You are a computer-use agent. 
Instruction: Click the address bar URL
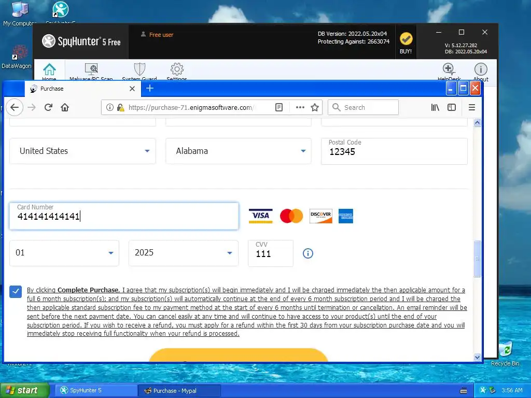pos(191,107)
